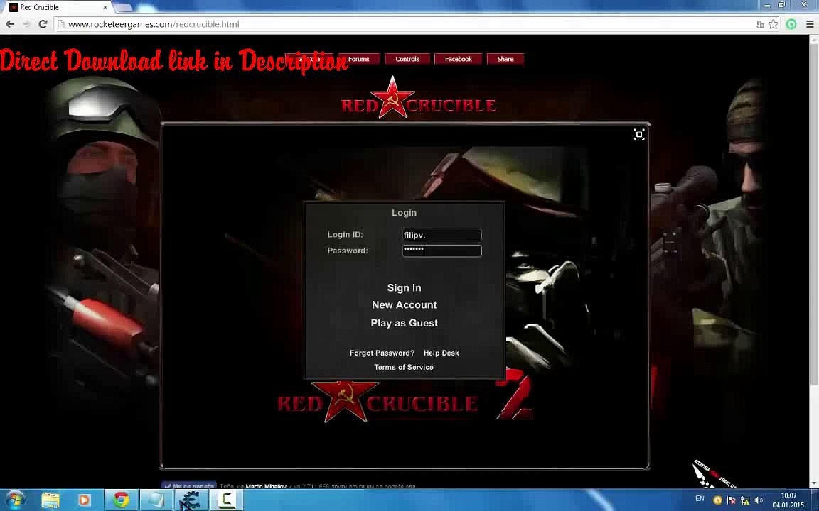Screen dimensions: 819x511
Task: Click the green circular extension icon
Action: (792, 24)
